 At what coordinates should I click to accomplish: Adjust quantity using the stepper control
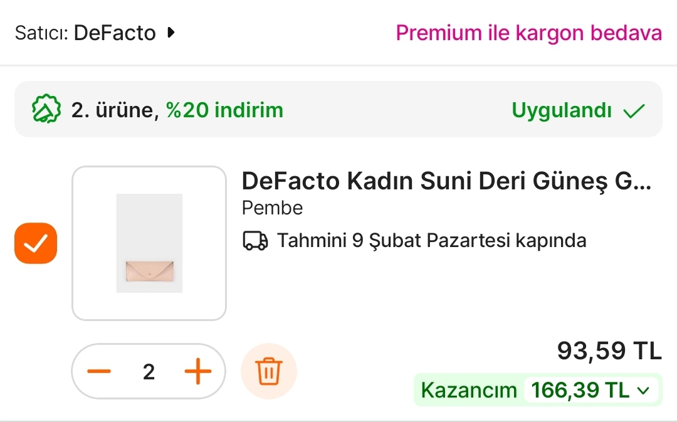click(149, 371)
